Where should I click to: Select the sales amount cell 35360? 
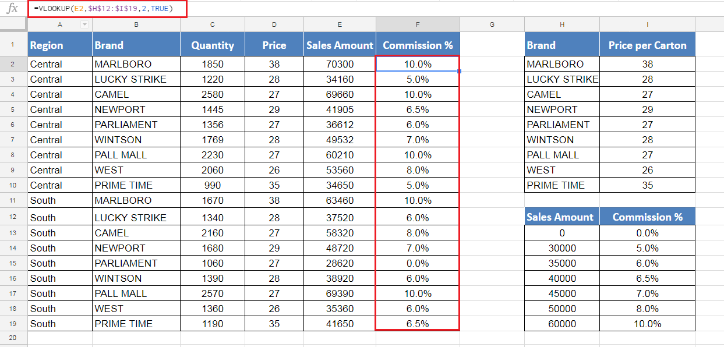[340, 309]
